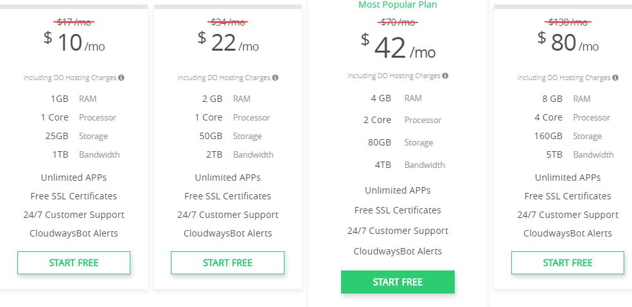The height and width of the screenshot is (307, 632).
Task: Click info icon on $22 plan hosting charges
Action: pyautogui.click(x=276, y=78)
